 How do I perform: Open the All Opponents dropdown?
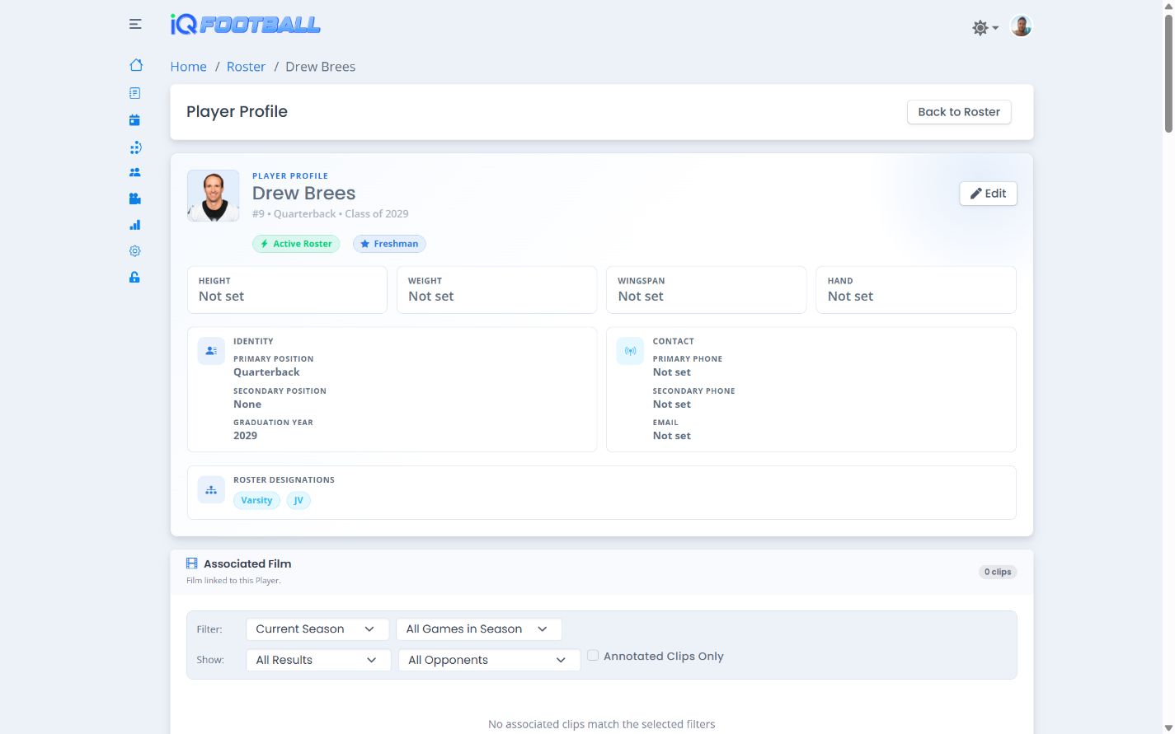(489, 660)
